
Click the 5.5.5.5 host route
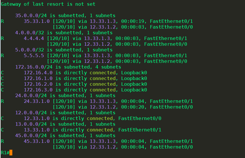(x=34, y=55)
